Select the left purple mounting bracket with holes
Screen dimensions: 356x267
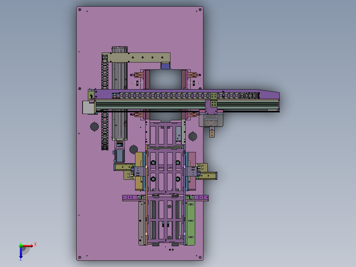pyautogui.click(x=130, y=198)
